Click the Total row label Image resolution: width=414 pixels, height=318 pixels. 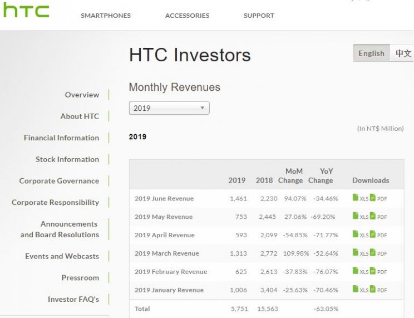point(142,309)
